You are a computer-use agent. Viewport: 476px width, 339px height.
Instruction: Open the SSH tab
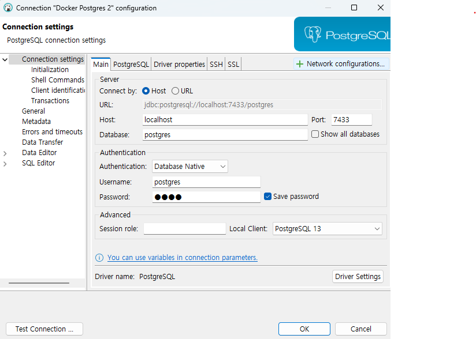point(216,64)
